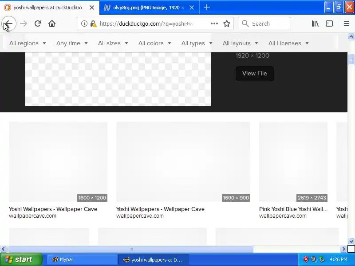Image resolution: width=355 pixels, height=266 pixels.
Task: Reload the current page
Action: 38,23
